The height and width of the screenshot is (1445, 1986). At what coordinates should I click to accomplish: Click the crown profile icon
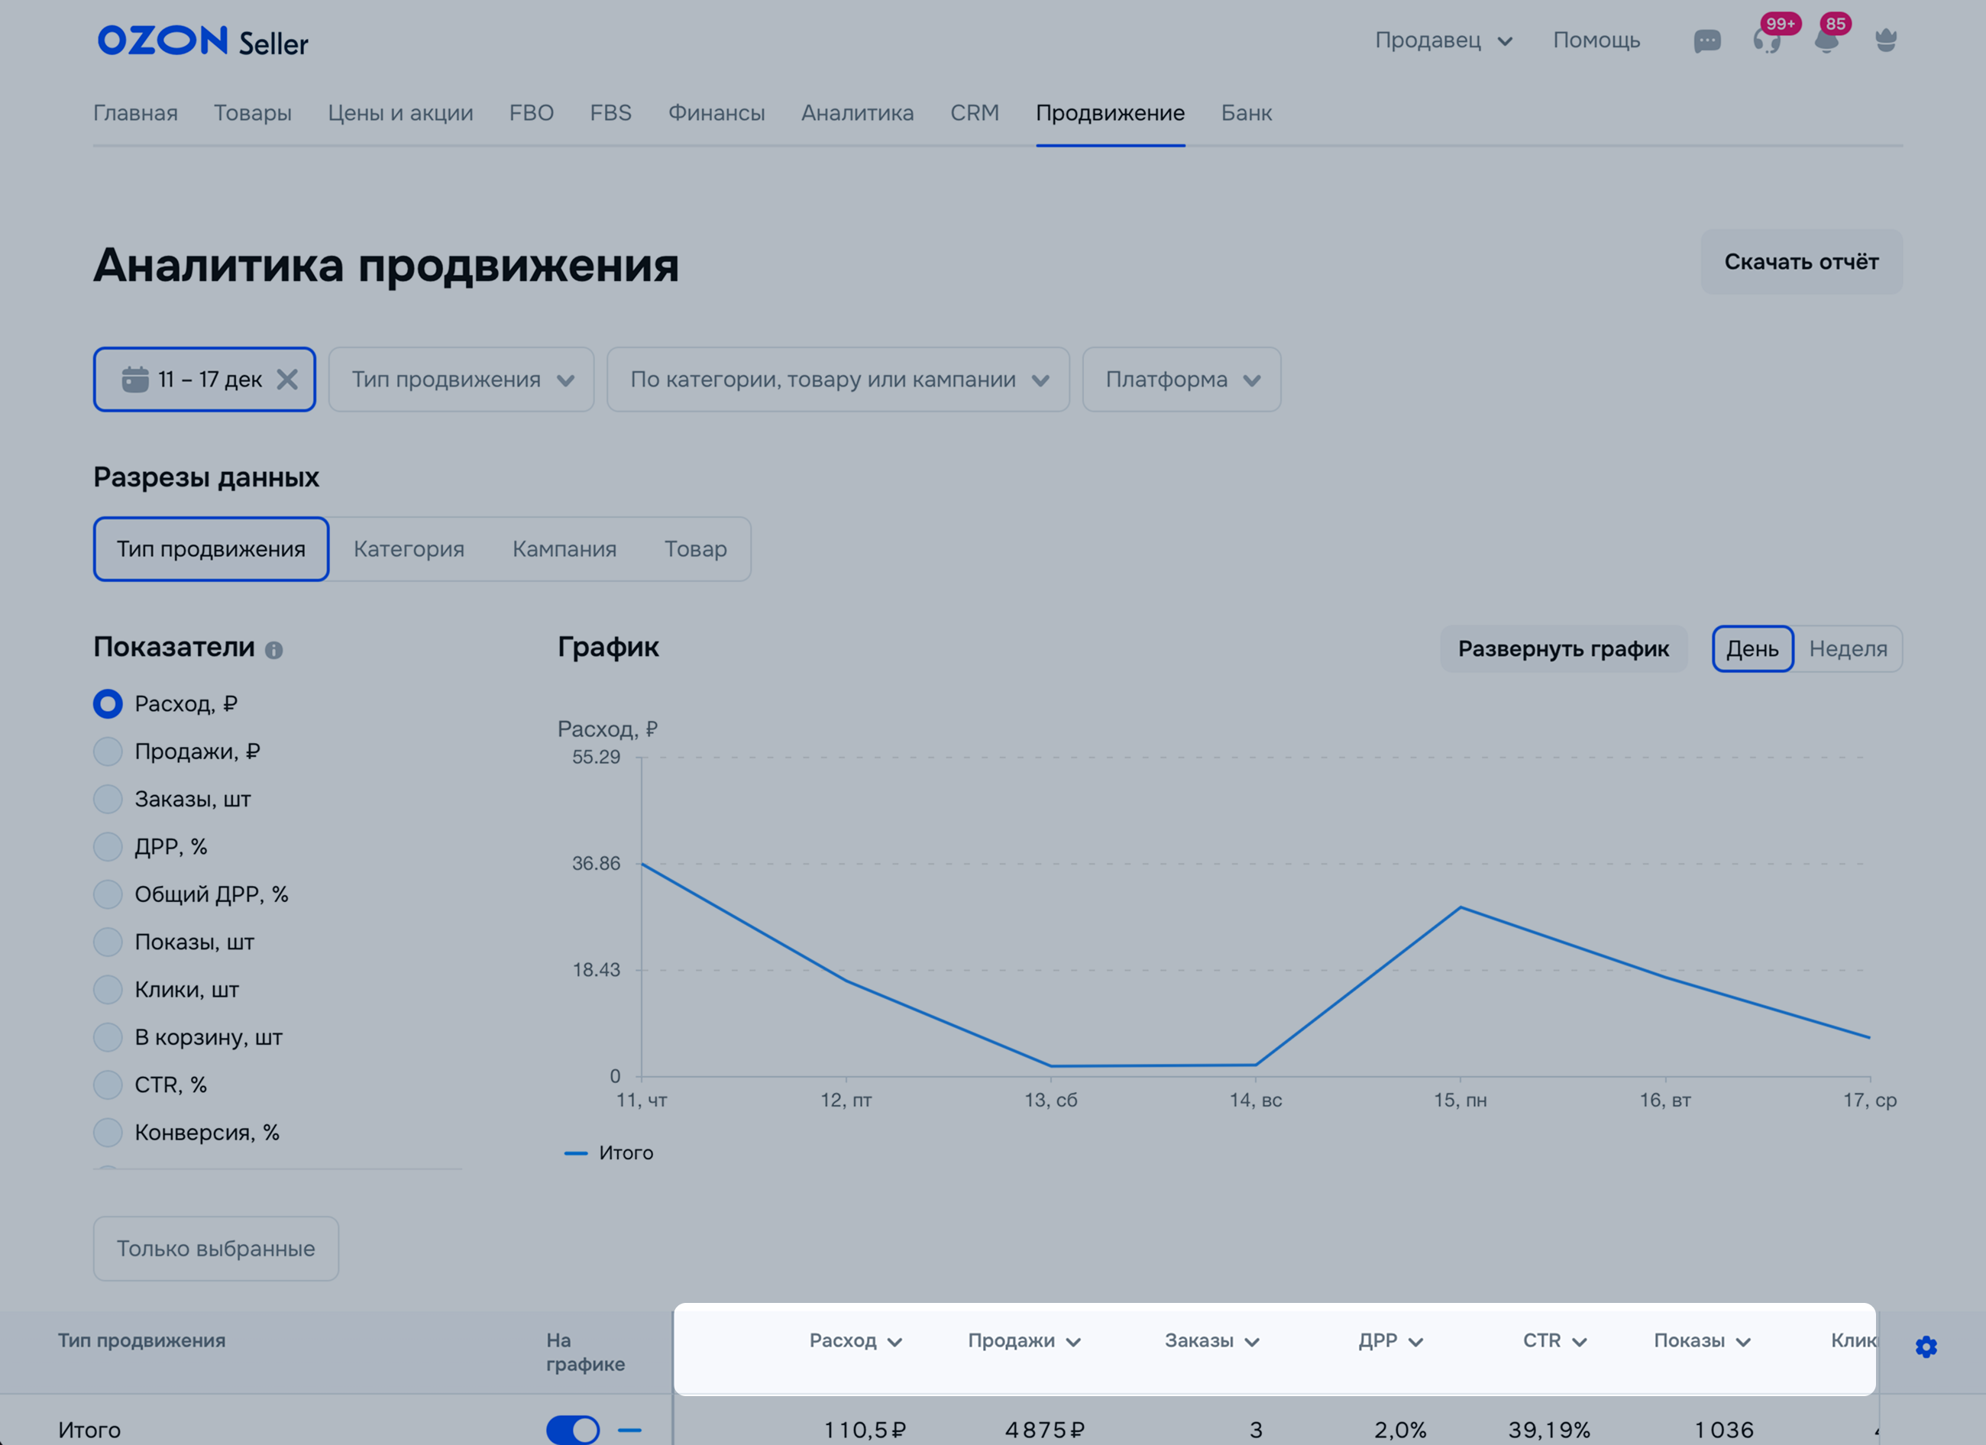pos(1885,41)
